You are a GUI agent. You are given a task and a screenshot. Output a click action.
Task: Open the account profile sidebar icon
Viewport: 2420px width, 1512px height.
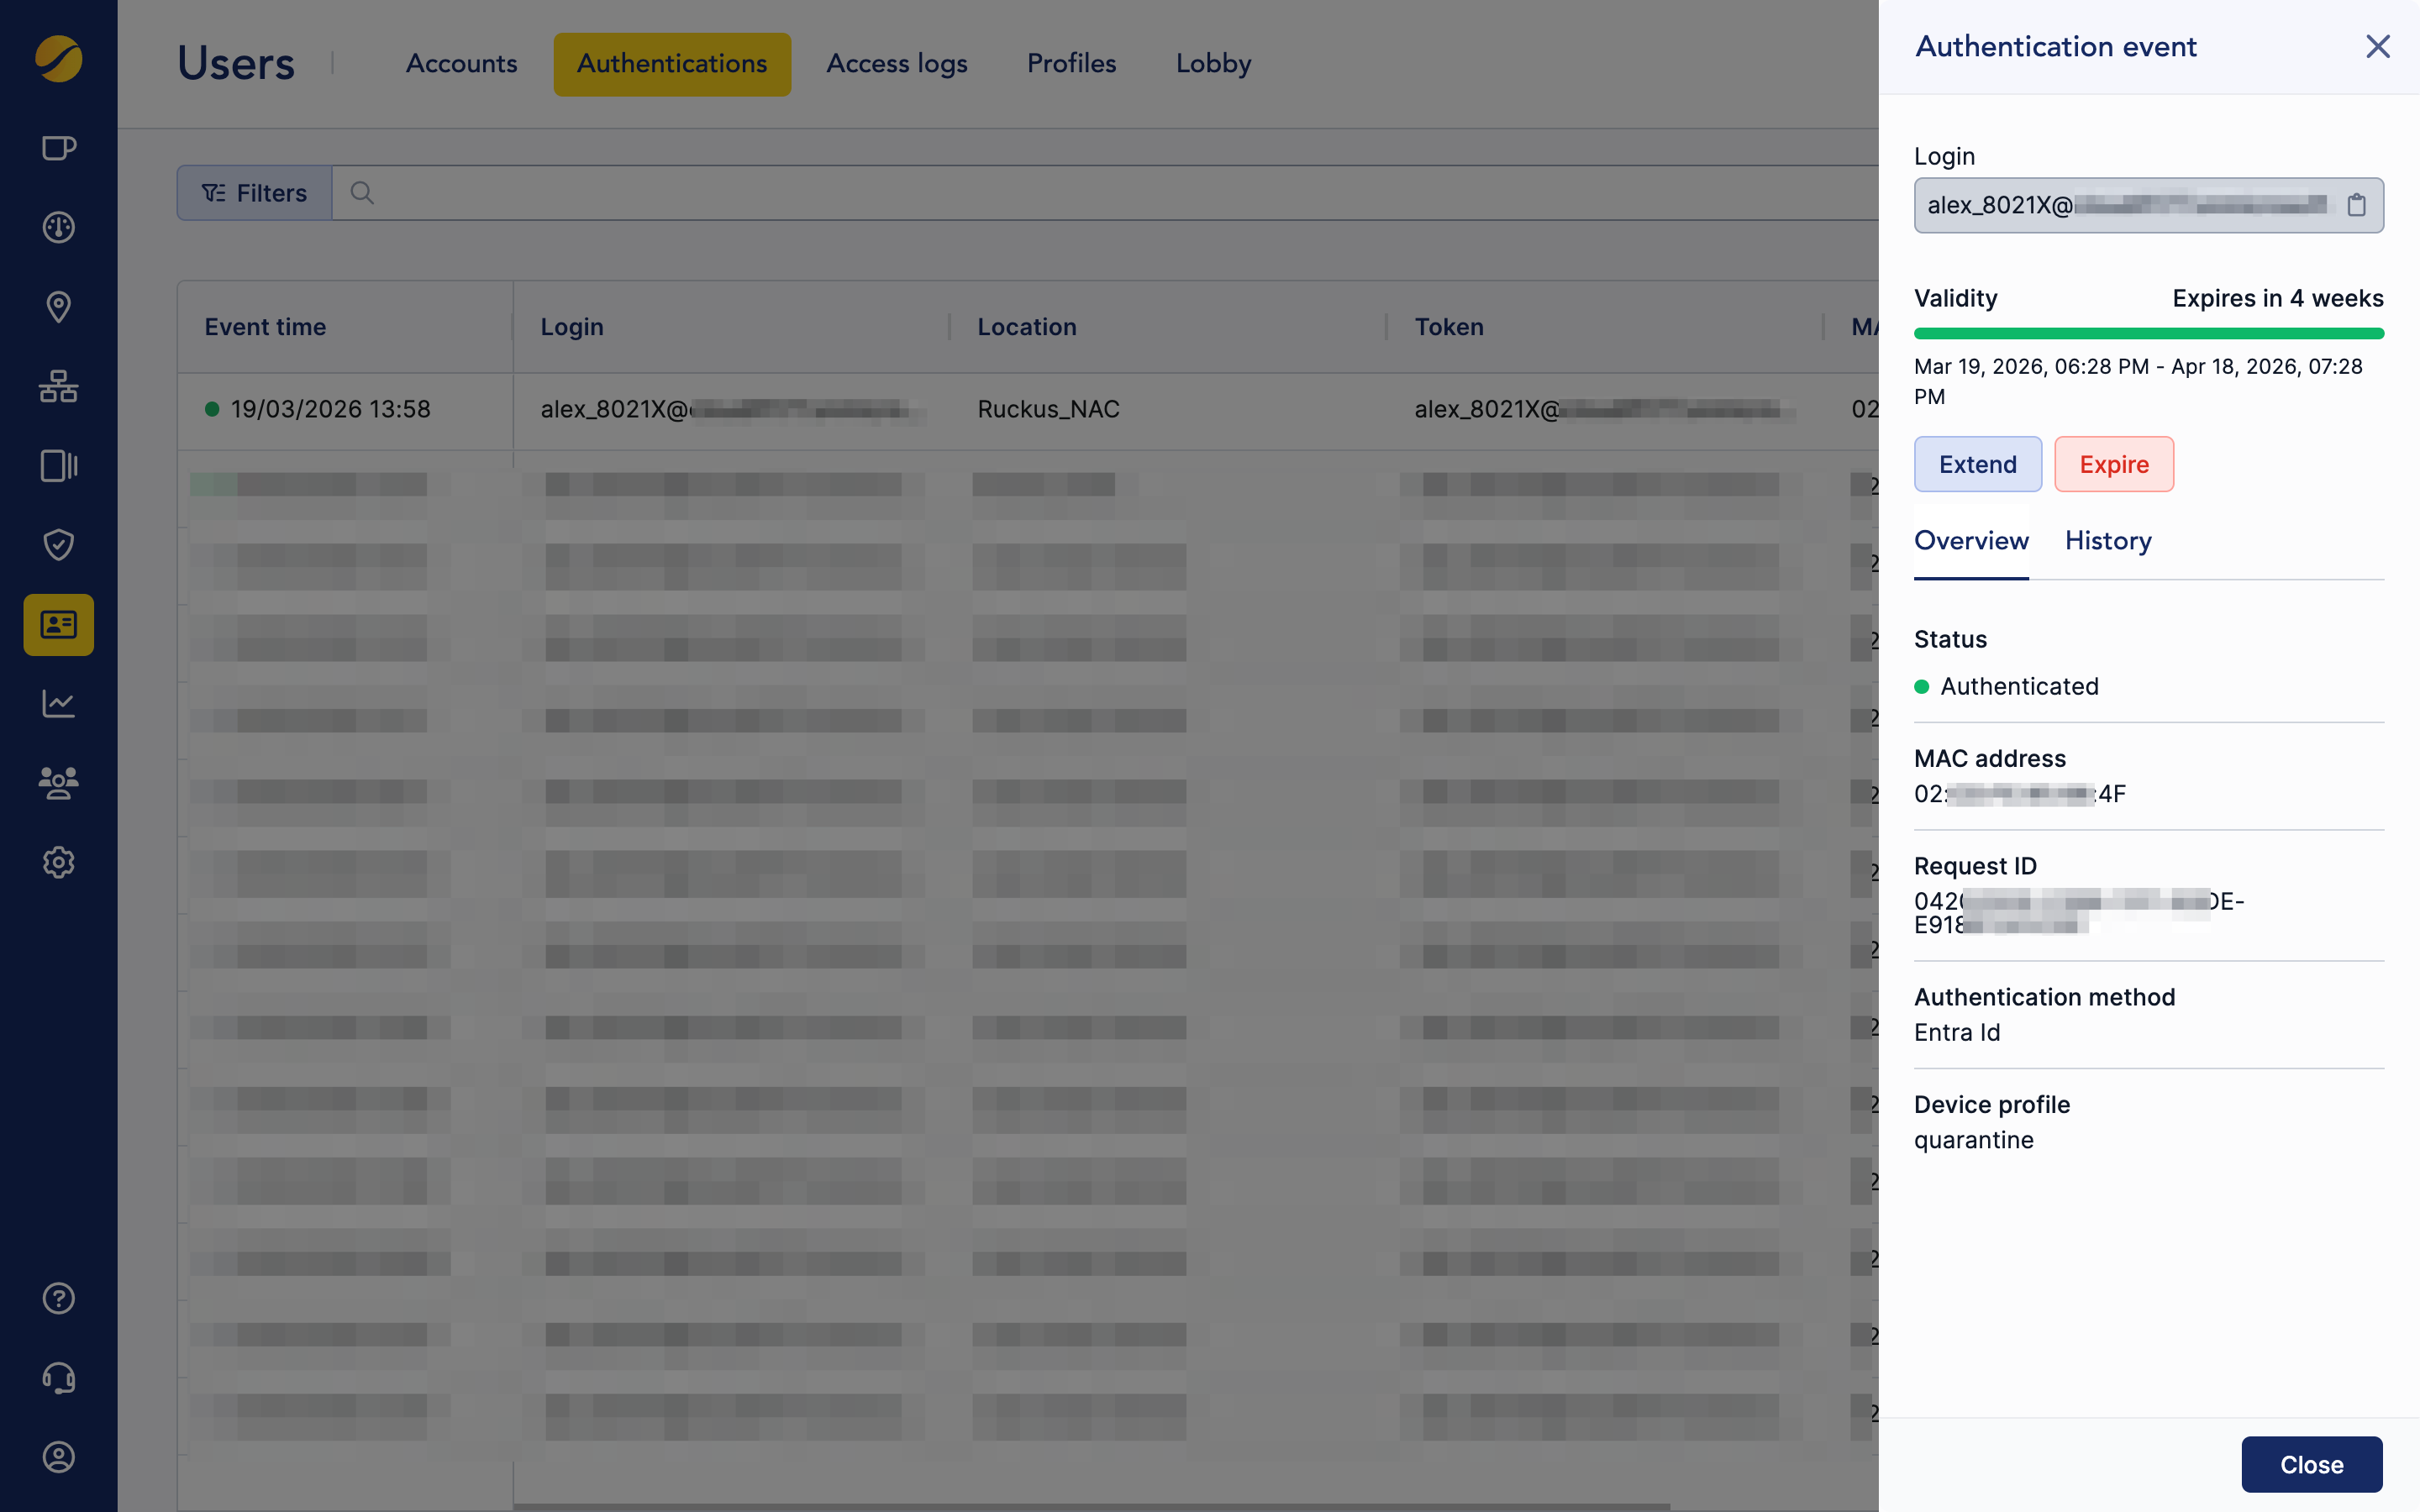pyautogui.click(x=58, y=1457)
